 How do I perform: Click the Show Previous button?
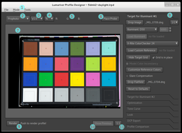click(x=103, y=123)
